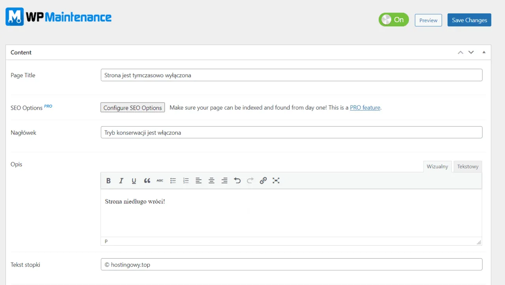The height and width of the screenshot is (285, 505).
Task: Toggle bold formatting in the Opis editor
Action: click(108, 181)
